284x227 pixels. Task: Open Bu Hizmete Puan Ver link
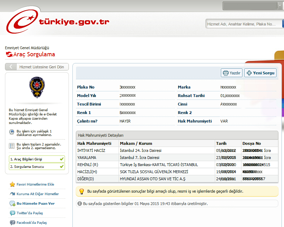tap(35, 204)
